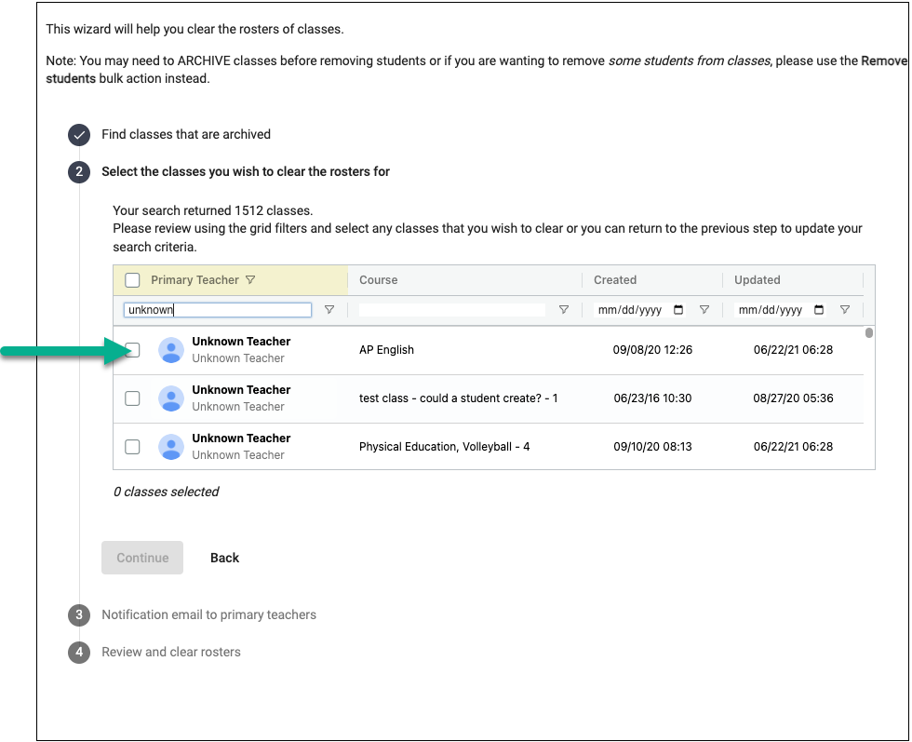Click 'test class - could a student create? - 1'

pyautogui.click(x=458, y=398)
